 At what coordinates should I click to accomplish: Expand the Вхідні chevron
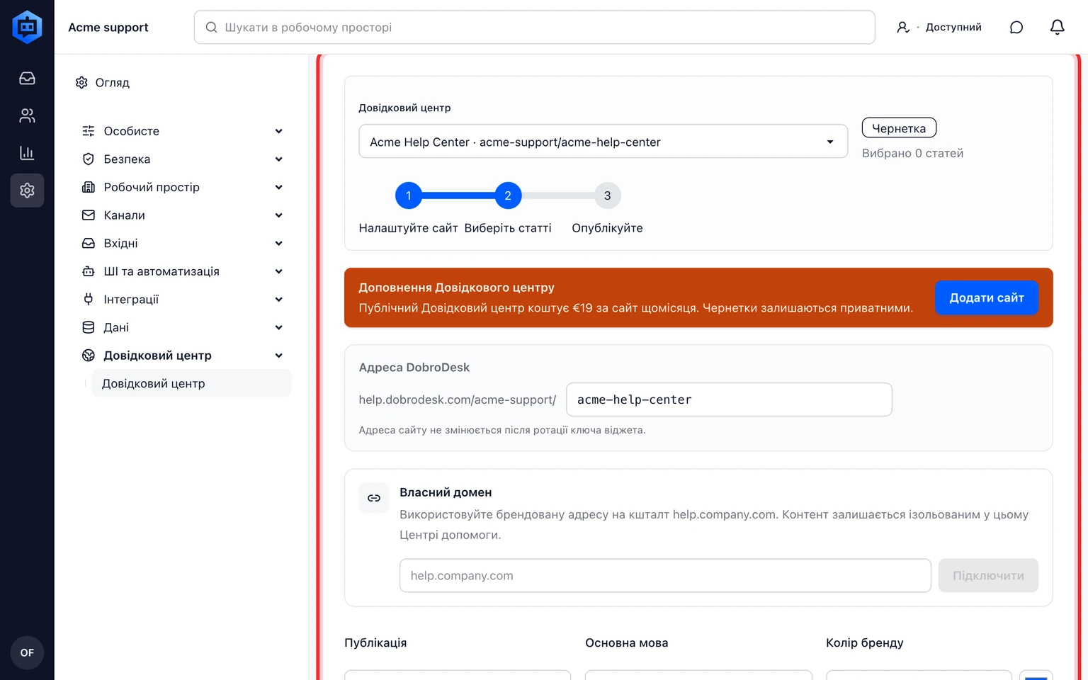pyautogui.click(x=279, y=243)
